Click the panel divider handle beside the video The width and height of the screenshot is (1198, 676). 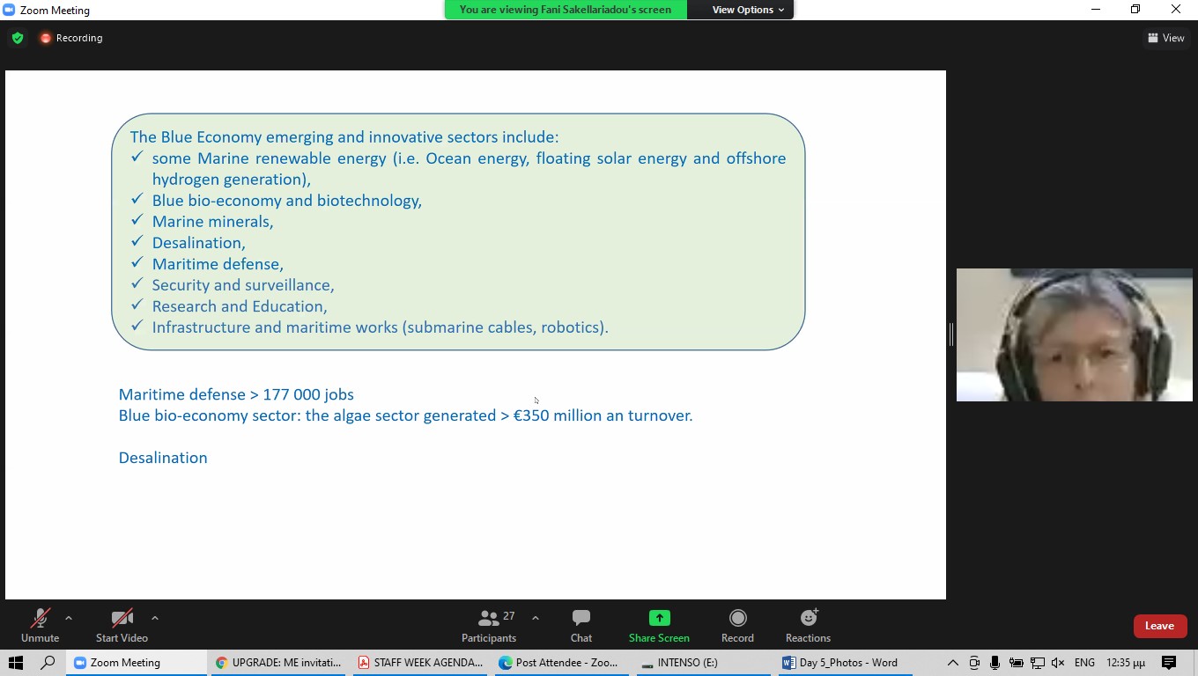[x=951, y=334]
